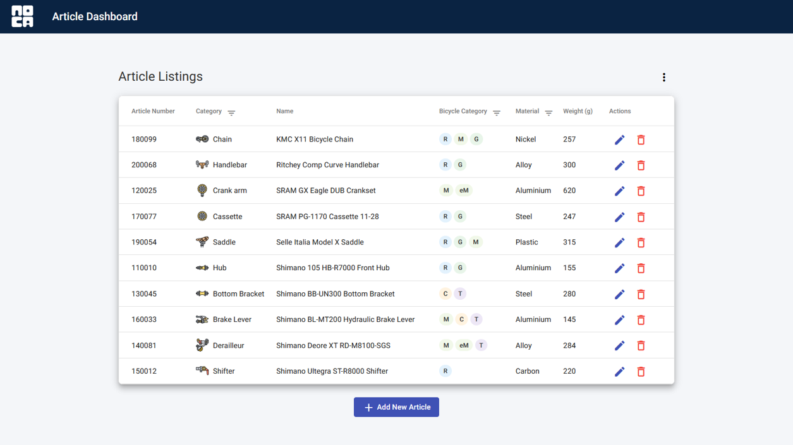Click the Saddle category icon
This screenshot has width=793, height=445.
202,242
